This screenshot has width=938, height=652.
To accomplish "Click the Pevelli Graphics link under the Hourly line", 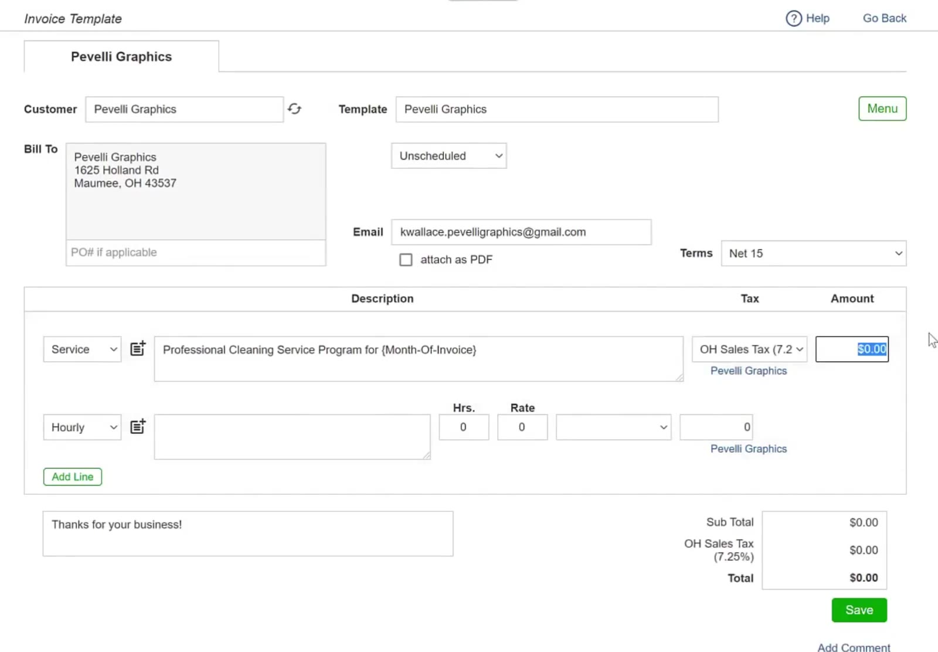I will 749,449.
